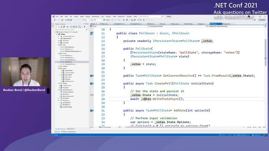Select Program.cs in Solution Explorer
The height and width of the screenshot is (151, 269).
(66, 101)
